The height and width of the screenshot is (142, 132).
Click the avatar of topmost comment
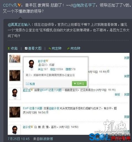point(15,59)
